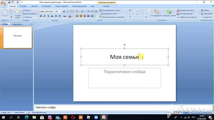The image size is (214, 120).
Task: Click the Format Painter brush icon
Action: coord(11,17)
